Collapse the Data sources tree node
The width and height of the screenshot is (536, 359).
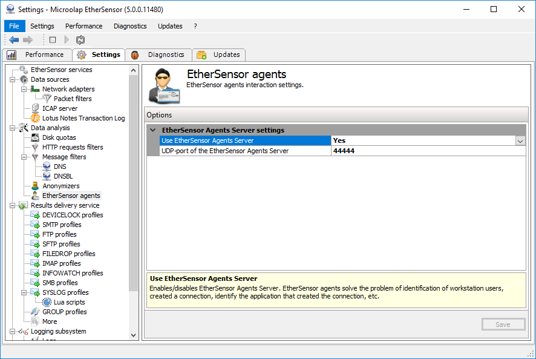pyautogui.click(x=12, y=79)
